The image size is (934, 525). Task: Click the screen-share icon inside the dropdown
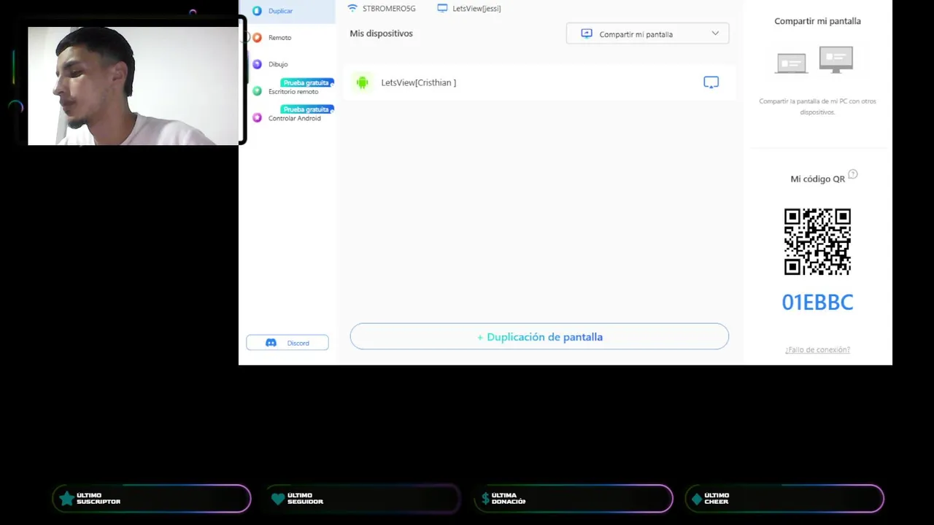tap(586, 34)
